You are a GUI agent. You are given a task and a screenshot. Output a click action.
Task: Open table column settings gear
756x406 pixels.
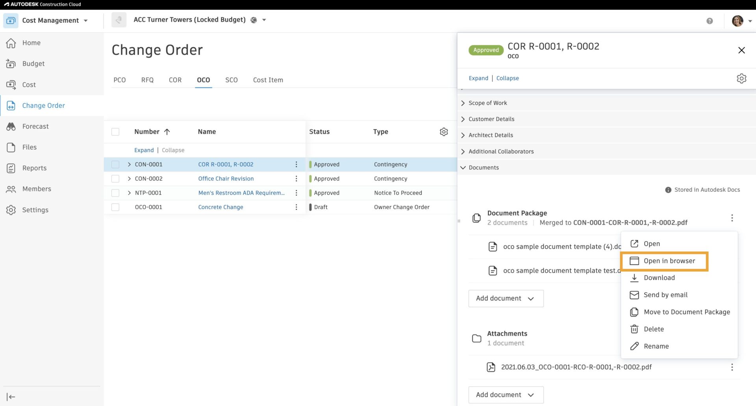click(444, 132)
